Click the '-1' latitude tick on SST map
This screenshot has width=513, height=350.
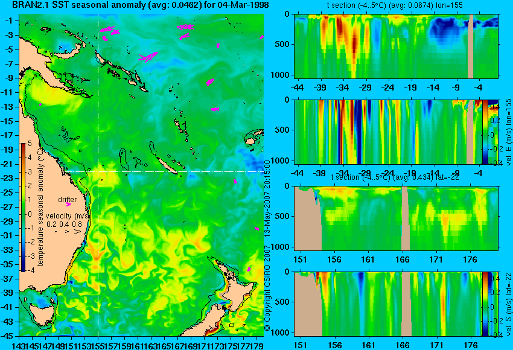tap(8, 21)
